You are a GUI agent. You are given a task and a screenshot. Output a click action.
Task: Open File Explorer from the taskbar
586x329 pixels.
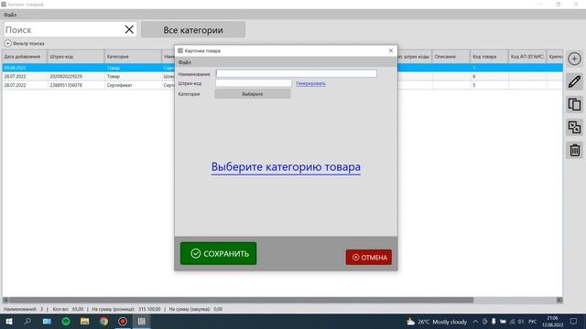tap(85, 322)
